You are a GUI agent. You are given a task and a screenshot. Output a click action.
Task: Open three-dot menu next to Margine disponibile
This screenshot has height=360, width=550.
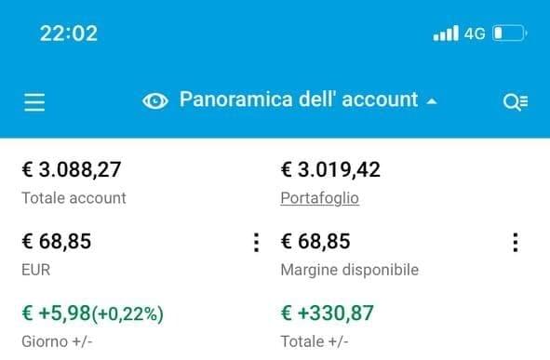516,242
